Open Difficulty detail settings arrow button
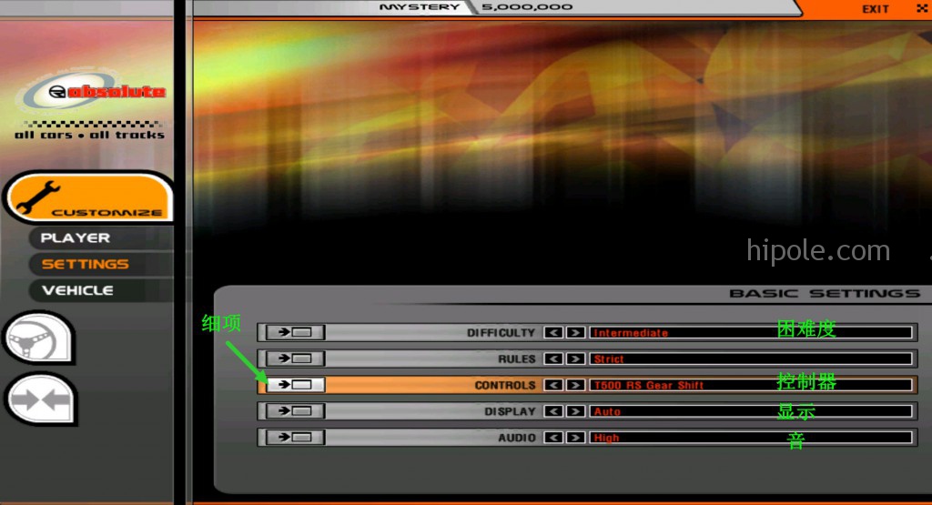932x505 pixels. 295,333
